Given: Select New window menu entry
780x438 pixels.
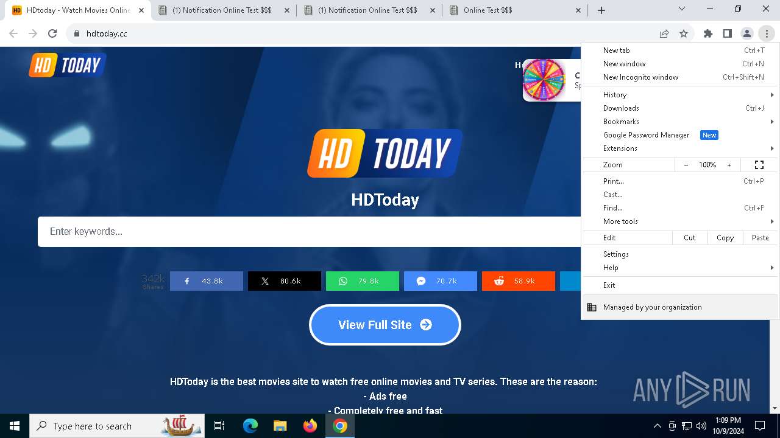Looking at the screenshot, I should (x=679, y=64).
